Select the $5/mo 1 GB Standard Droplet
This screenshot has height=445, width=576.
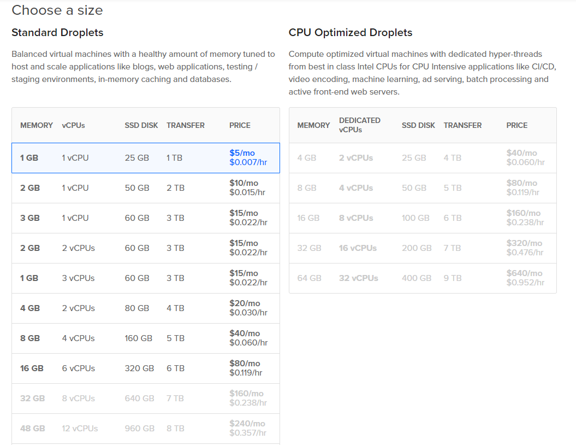tap(145, 158)
